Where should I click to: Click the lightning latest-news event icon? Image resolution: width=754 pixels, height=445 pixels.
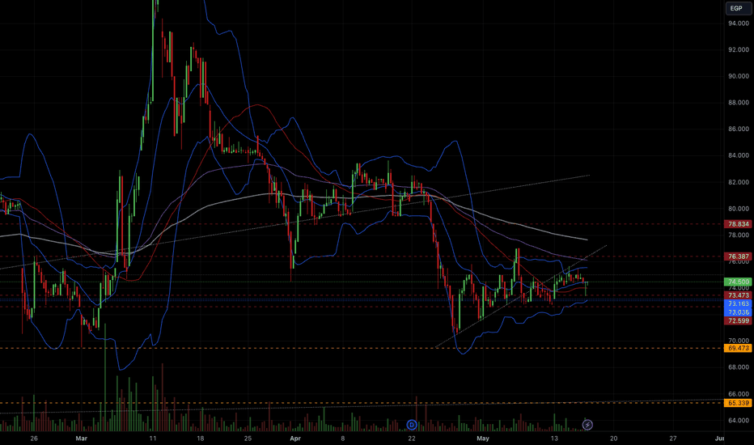tap(587, 425)
